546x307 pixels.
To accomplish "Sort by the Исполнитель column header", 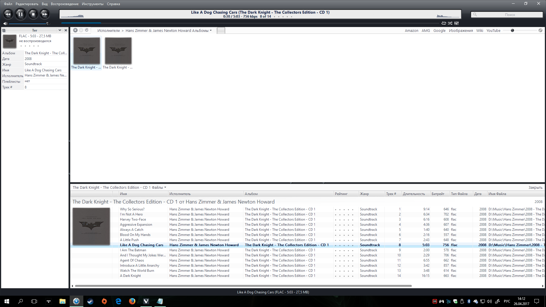I will point(206,194).
